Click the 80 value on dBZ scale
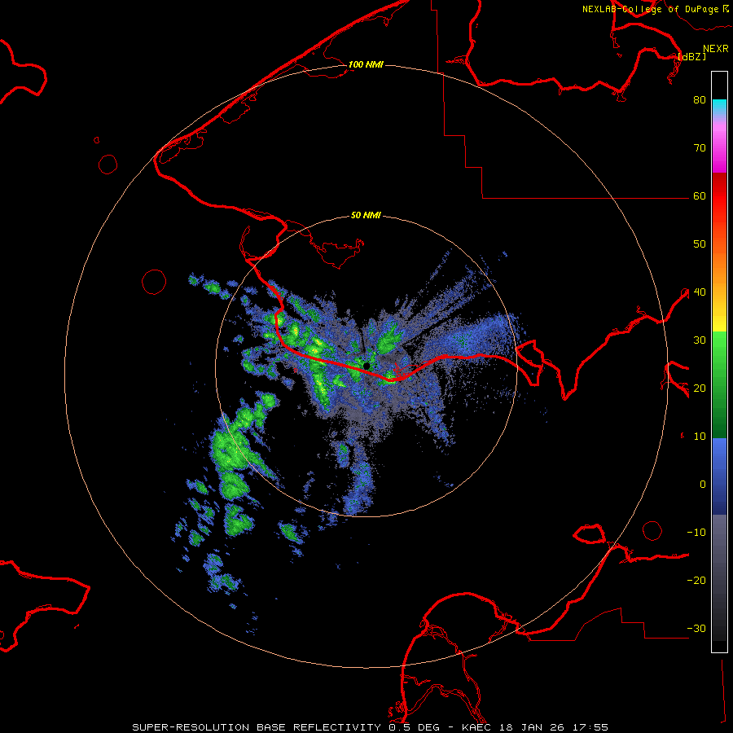 [x=700, y=99]
